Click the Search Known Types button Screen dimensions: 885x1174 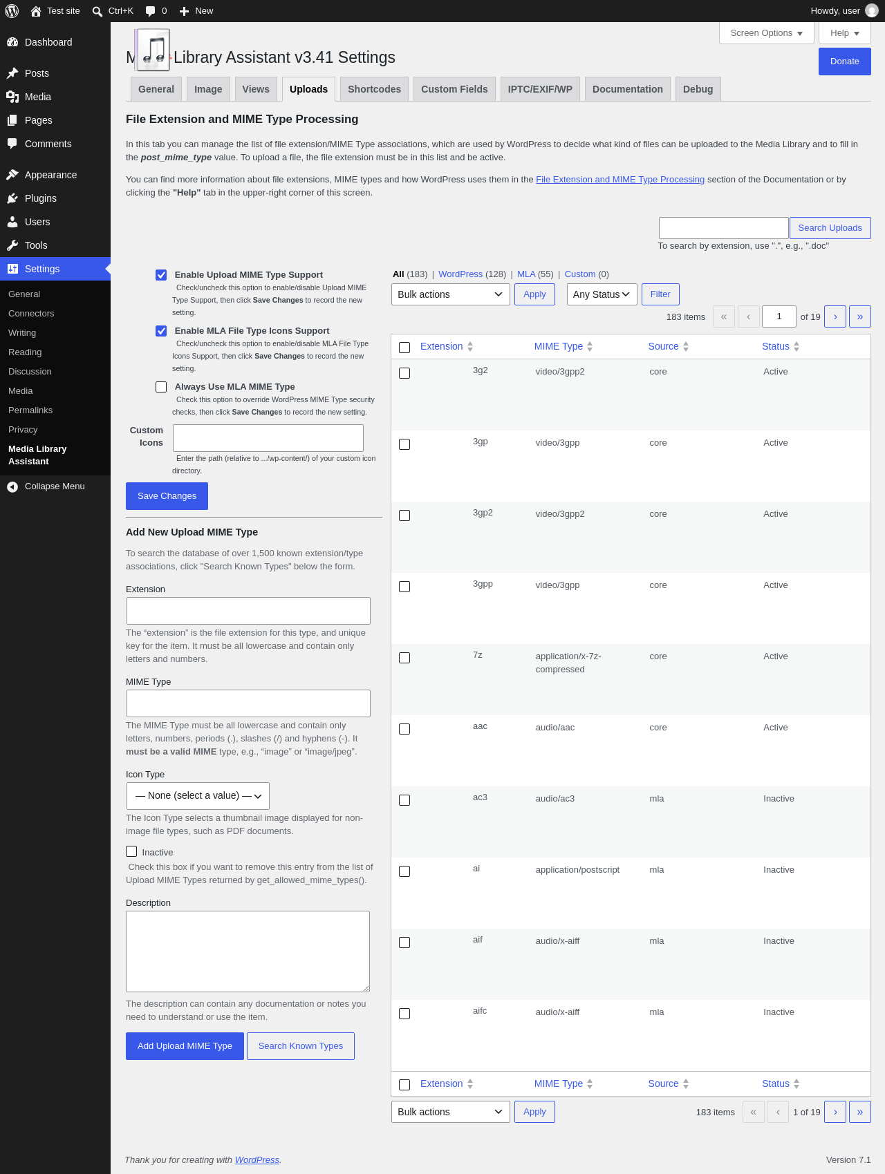coord(301,1046)
